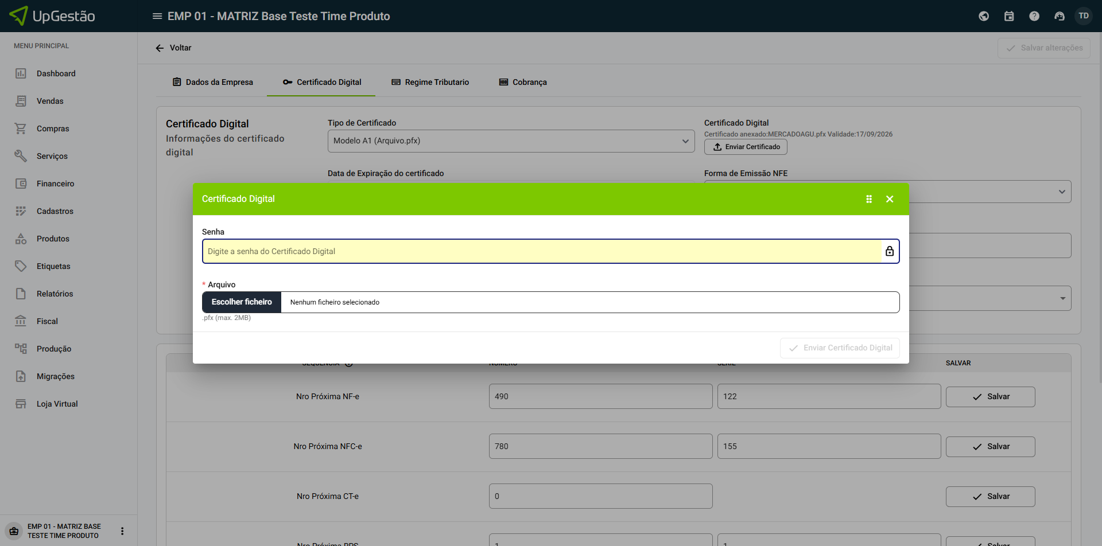Image resolution: width=1102 pixels, height=546 pixels.
Task: Click the globe icon in top bar
Action: (x=984, y=16)
